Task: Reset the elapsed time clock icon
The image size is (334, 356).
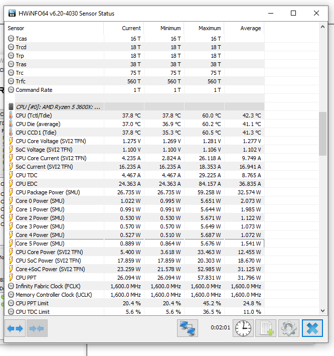Action: [243, 328]
